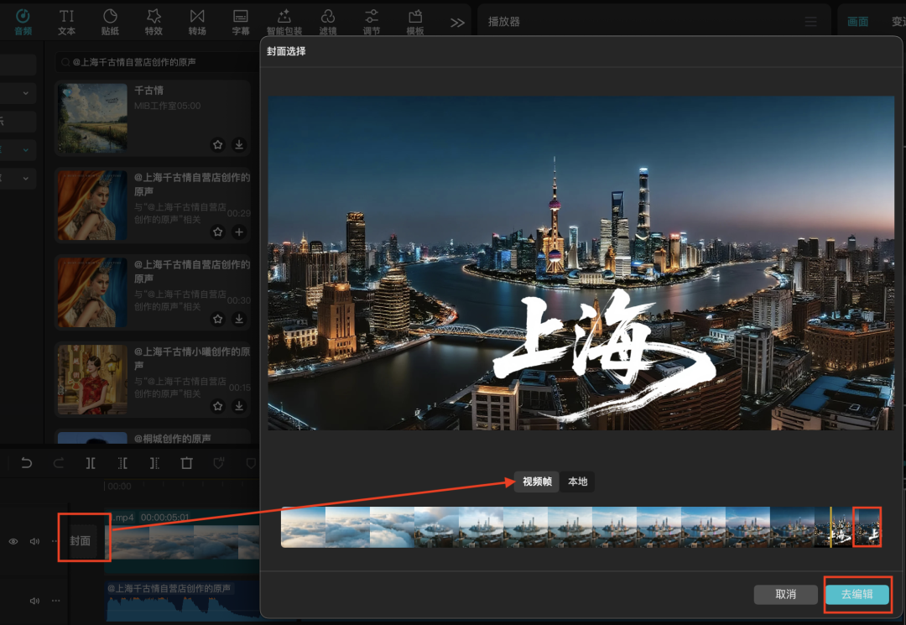Screen dimensions: 906x625
Task: Select the 视频帧 (Video frame) tab
Action: click(537, 482)
